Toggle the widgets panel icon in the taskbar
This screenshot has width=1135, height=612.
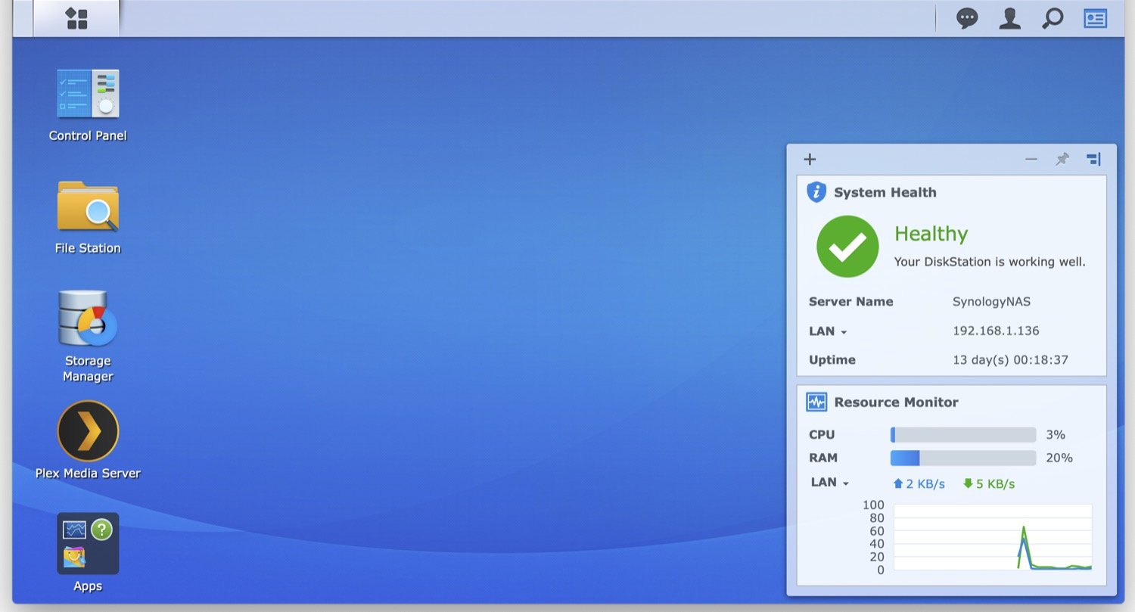(1095, 19)
